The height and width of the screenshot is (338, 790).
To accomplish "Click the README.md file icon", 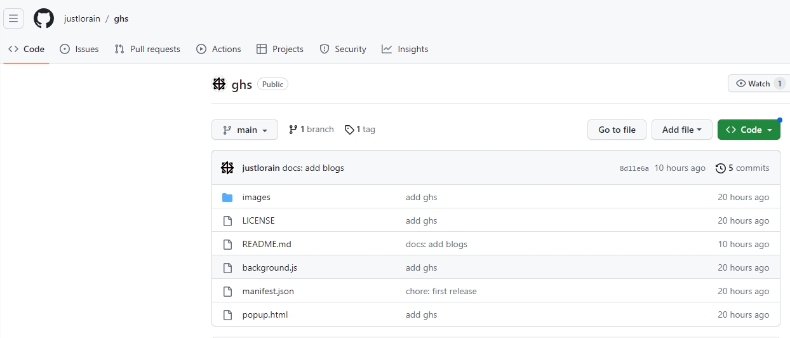I will pyautogui.click(x=227, y=245).
